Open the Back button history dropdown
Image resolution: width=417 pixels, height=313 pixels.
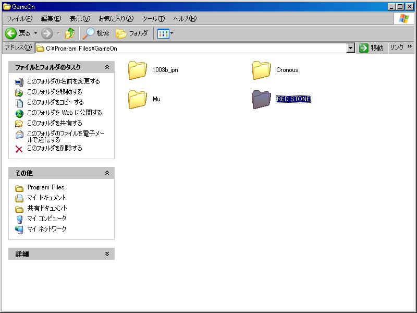[x=35, y=33]
